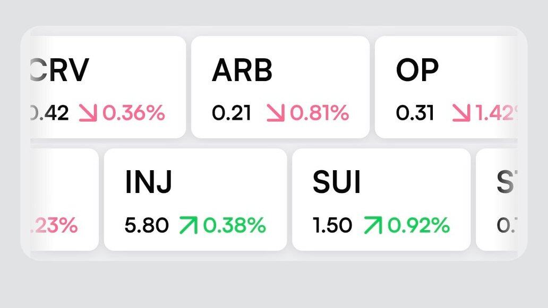Select the OP ticker card

click(x=446, y=87)
